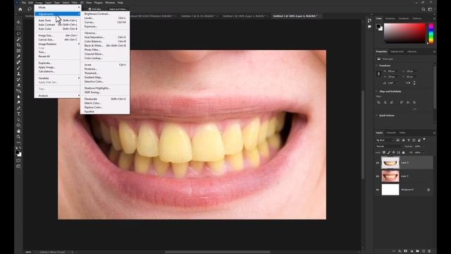451x254 pixels.
Task: Hide the Background layer via eye icon
Action: point(378,190)
